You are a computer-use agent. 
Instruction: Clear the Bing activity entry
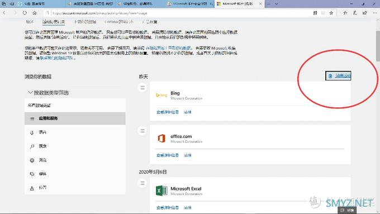pos(188,112)
